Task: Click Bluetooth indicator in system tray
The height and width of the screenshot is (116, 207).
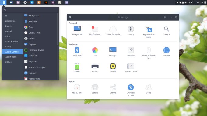Action: [189, 2]
